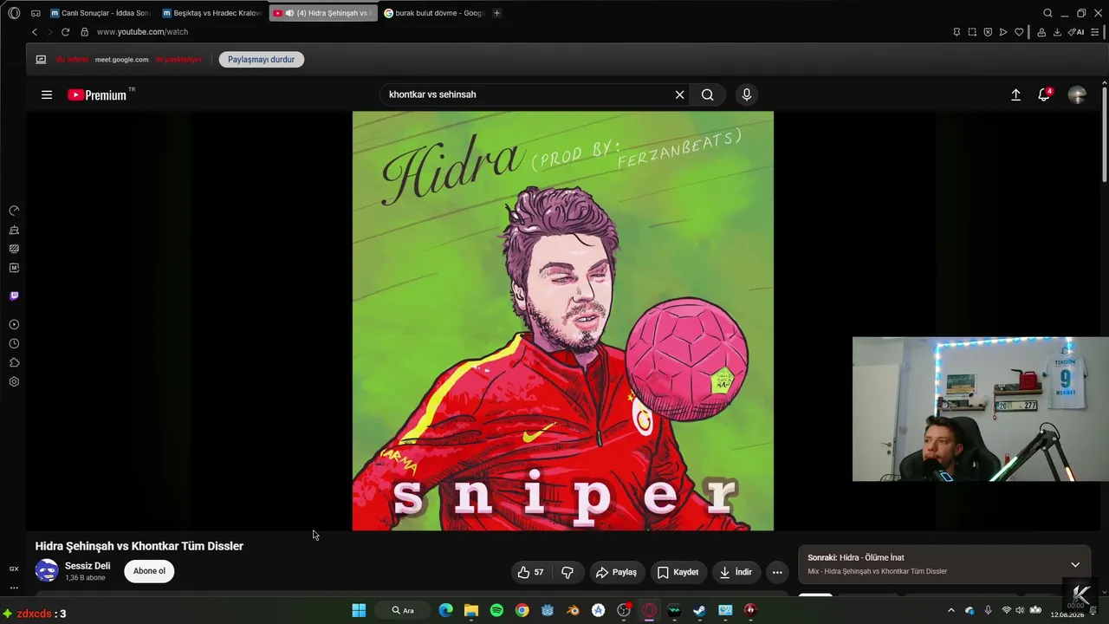Subscribe using the Abone ol button
Screen dimensions: 1109x624
tap(149, 571)
